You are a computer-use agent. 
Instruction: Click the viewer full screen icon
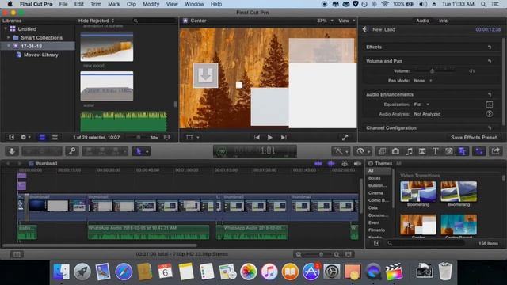[x=345, y=137]
